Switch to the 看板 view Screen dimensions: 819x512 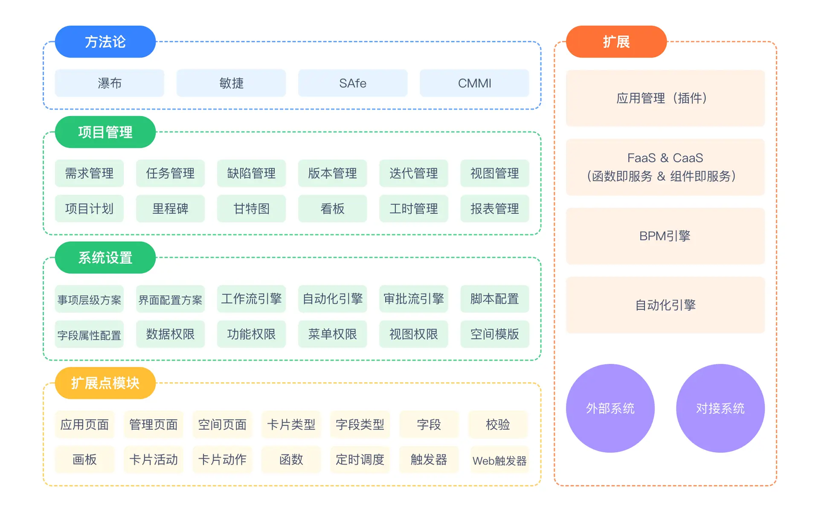coord(333,209)
